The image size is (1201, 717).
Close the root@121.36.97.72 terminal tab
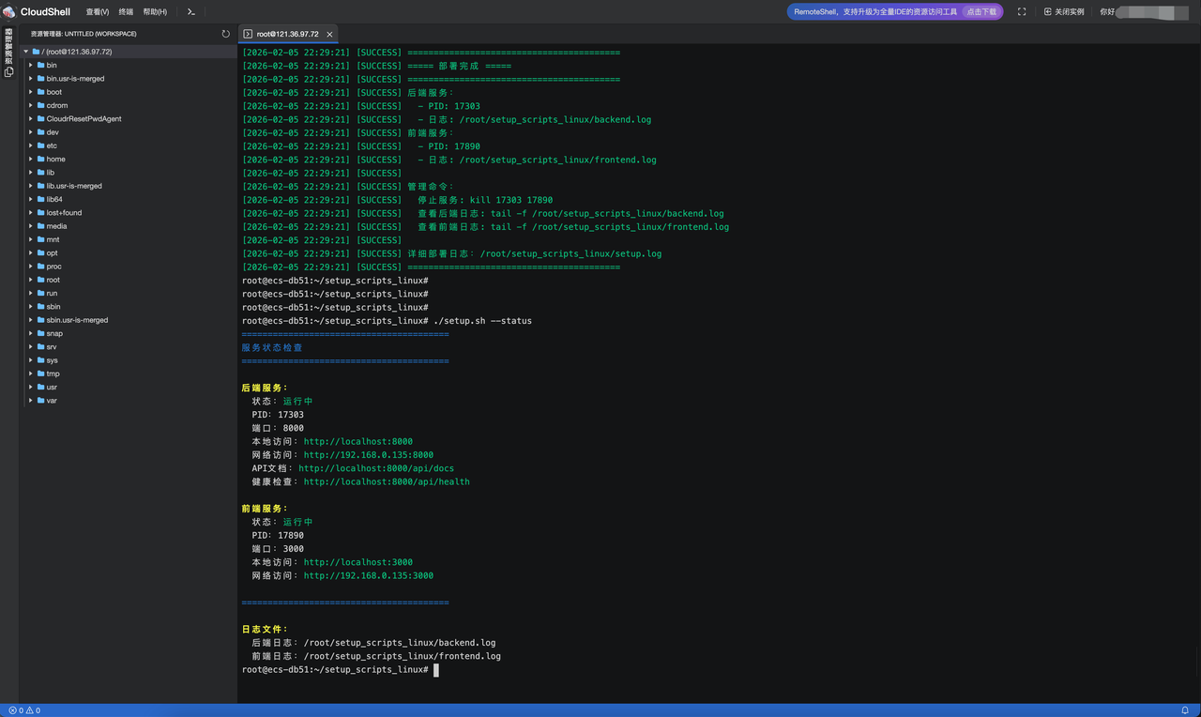click(x=329, y=34)
